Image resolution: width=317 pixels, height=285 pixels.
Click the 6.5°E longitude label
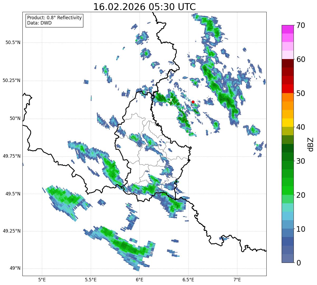click(188, 280)
